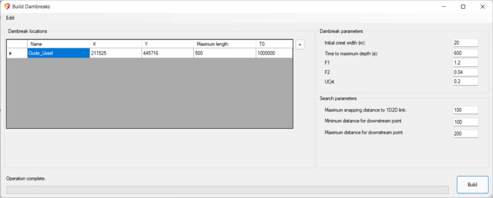Edit the Initial crest width field
Image resolution: width=493 pixels, height=198 pixels.
coord(465,43)
